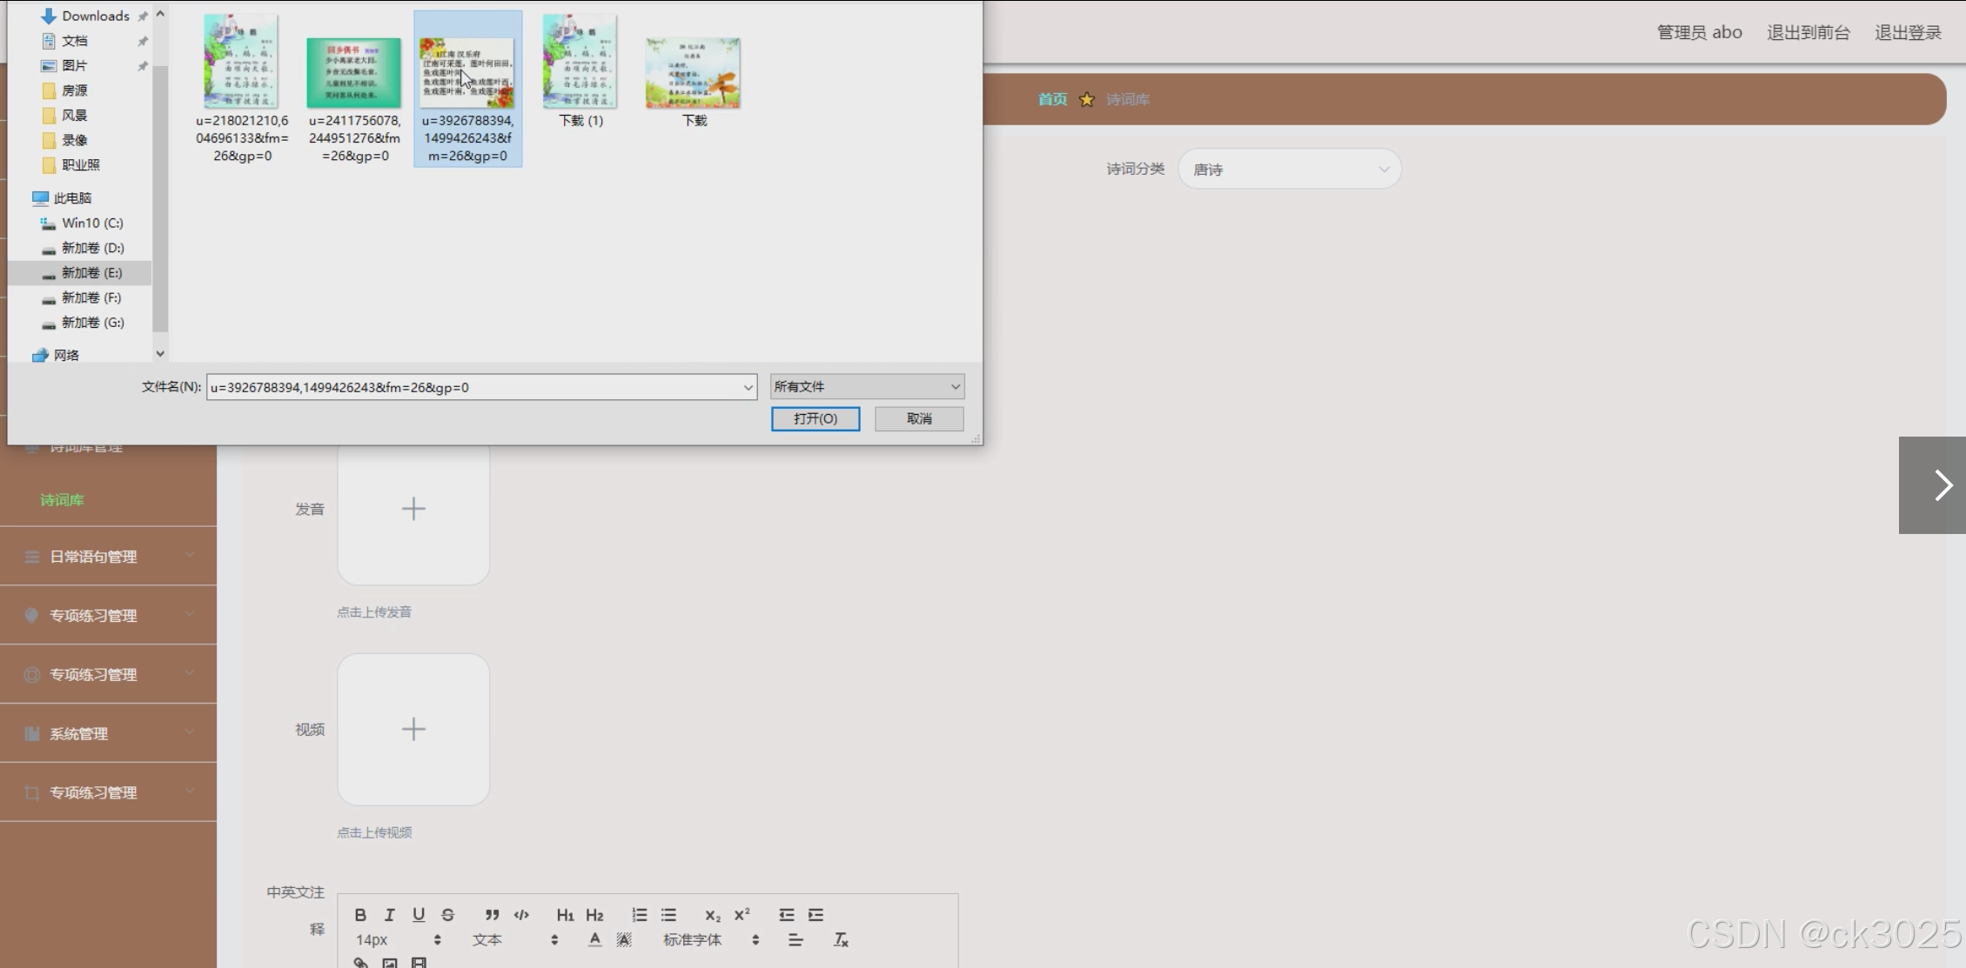Image resolution: width=1966 pixels, height=968 pixels.
Task: Open the text color picker
Action: tap(594, 939)
